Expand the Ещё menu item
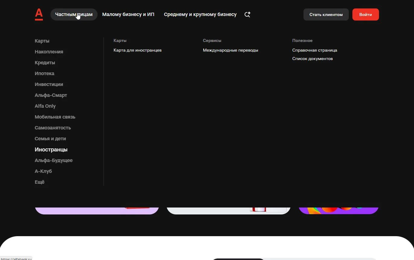The width and height of the screenshot is (414, 260). pyautogui.click(x=40, y=182)
